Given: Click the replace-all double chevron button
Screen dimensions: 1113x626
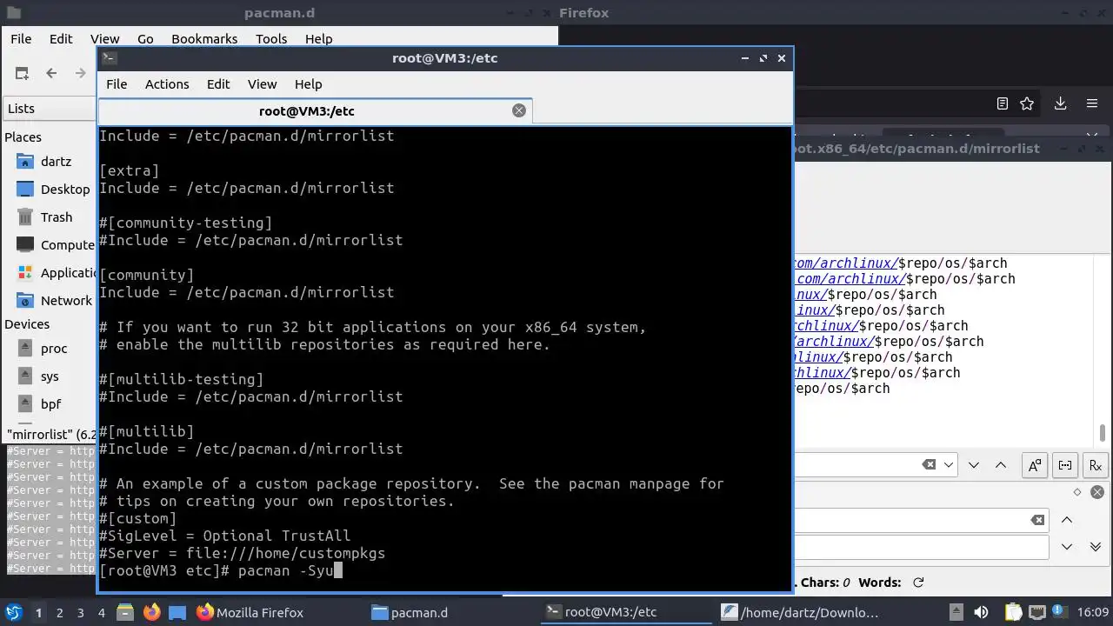Looking at the screenshot, I should click(x=1096, y=547).
